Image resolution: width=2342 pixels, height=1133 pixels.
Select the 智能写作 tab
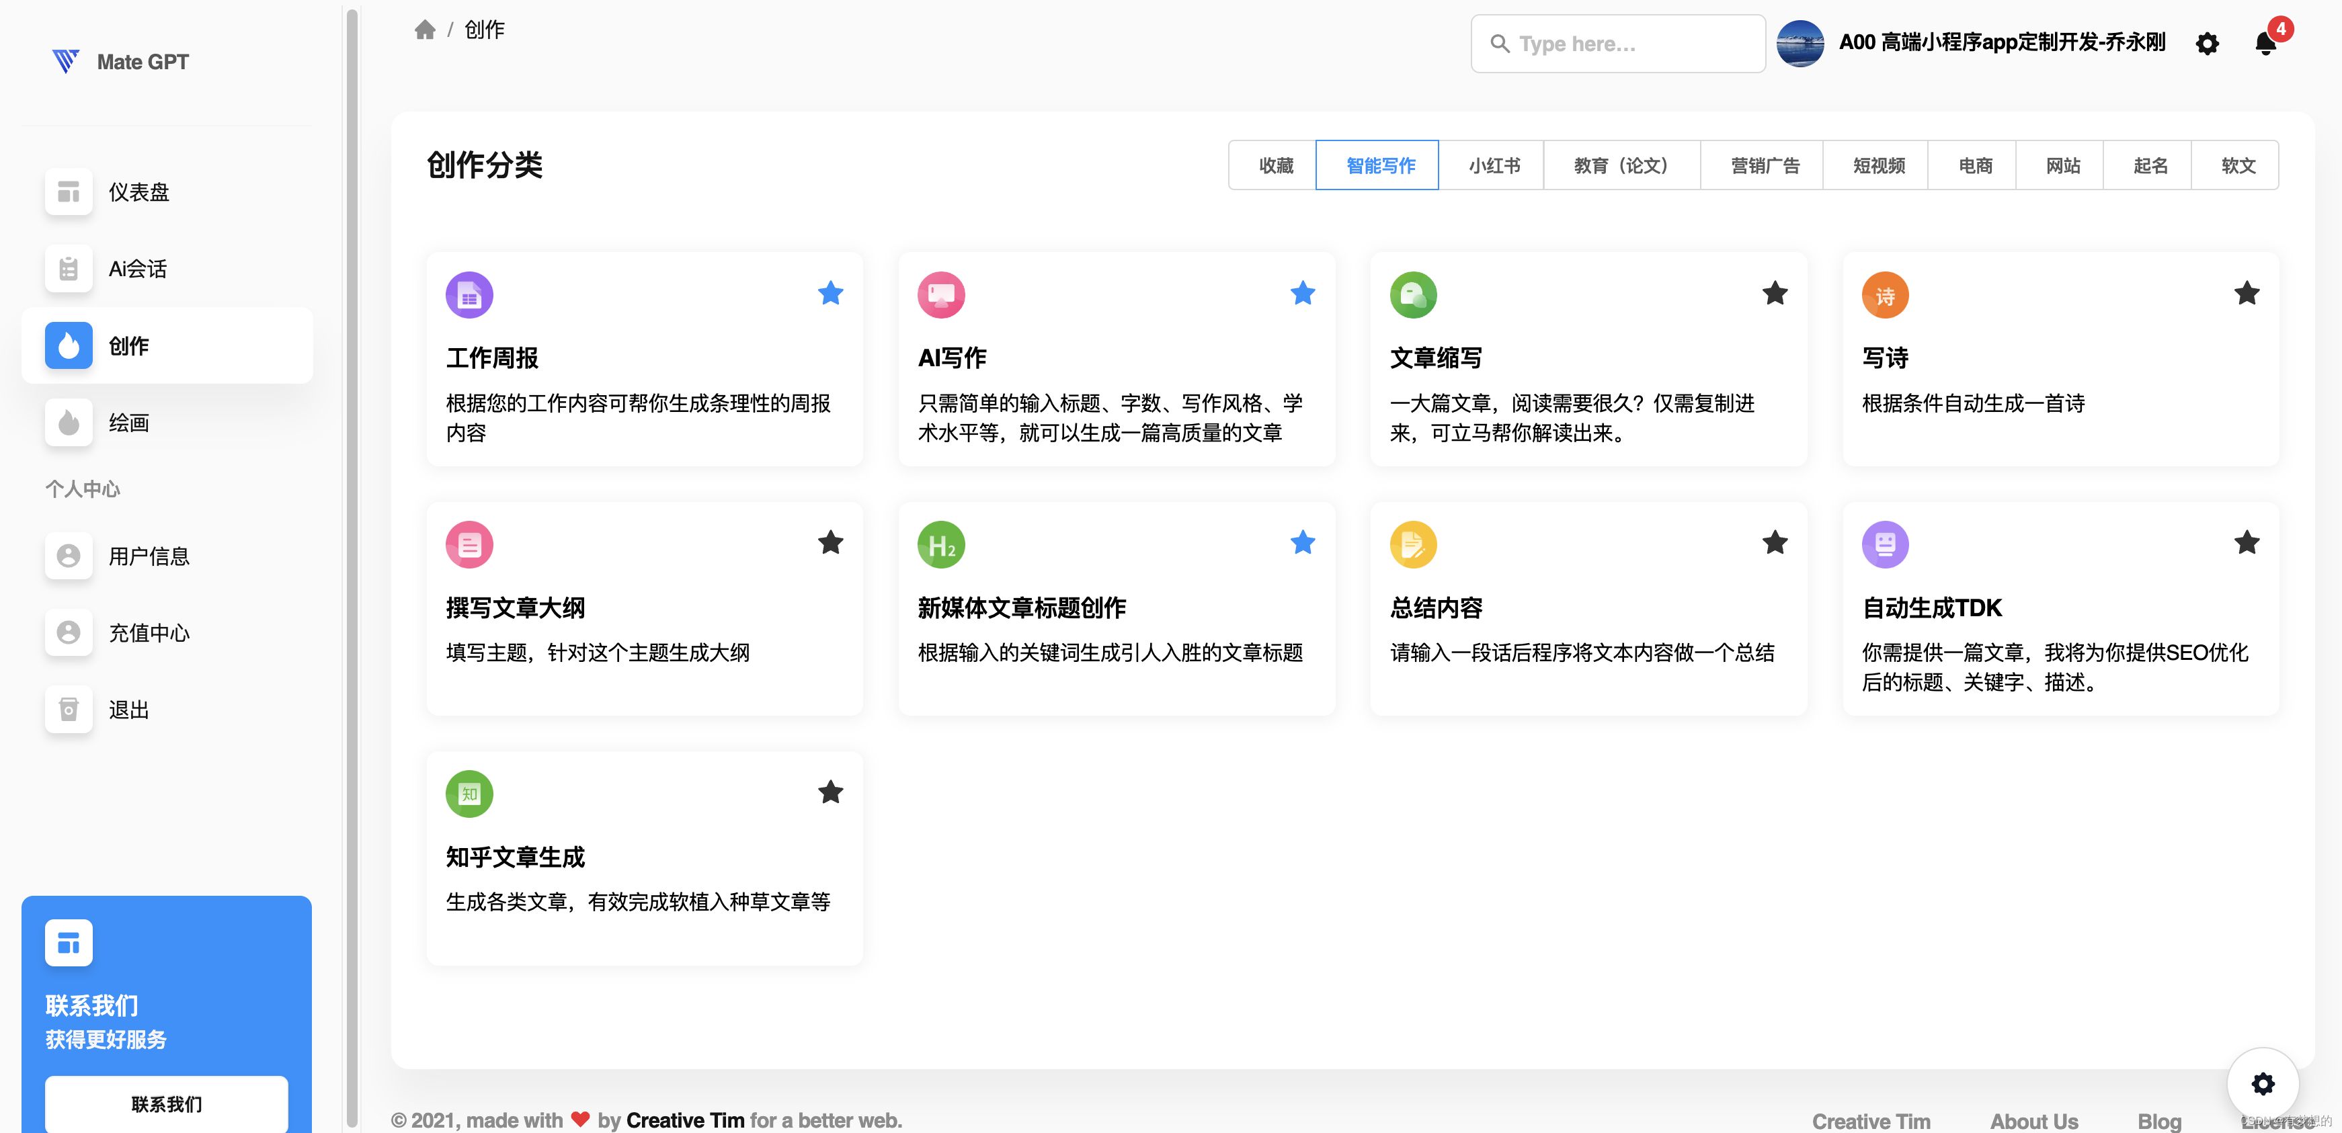pyautogui.click(x=1377, y=165)
